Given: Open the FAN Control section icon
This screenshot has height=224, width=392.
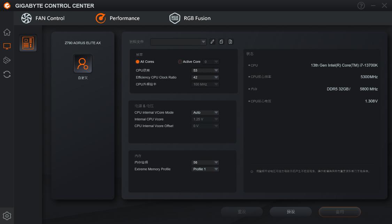Looking at the screenshot, I should 26,18.
